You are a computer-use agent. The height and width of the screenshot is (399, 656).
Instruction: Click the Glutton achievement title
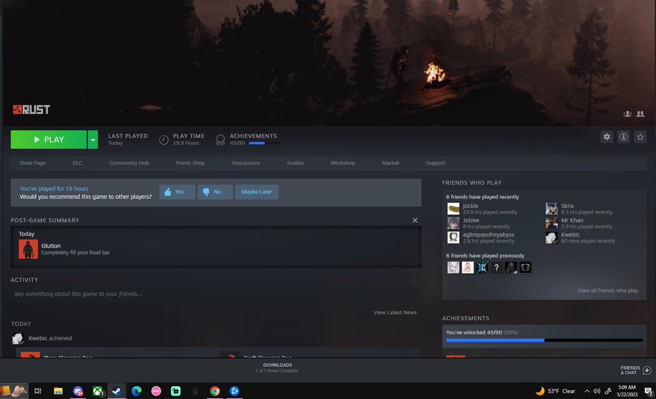tap(51, 246)
